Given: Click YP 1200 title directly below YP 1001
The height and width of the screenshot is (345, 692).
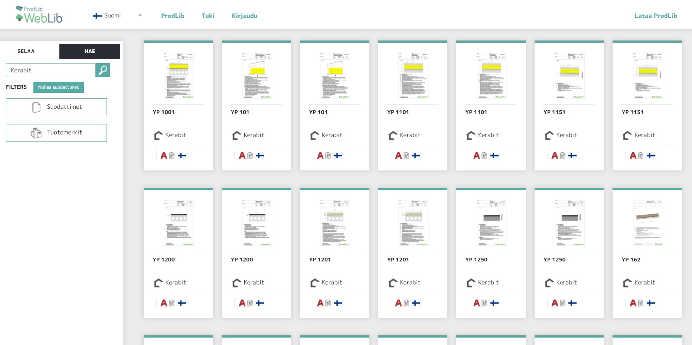Looking at the screenshot, I should coord(164,260).
